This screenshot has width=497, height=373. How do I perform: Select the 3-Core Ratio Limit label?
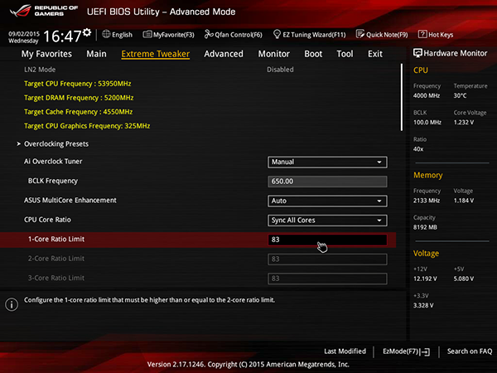tap(56, 278)
